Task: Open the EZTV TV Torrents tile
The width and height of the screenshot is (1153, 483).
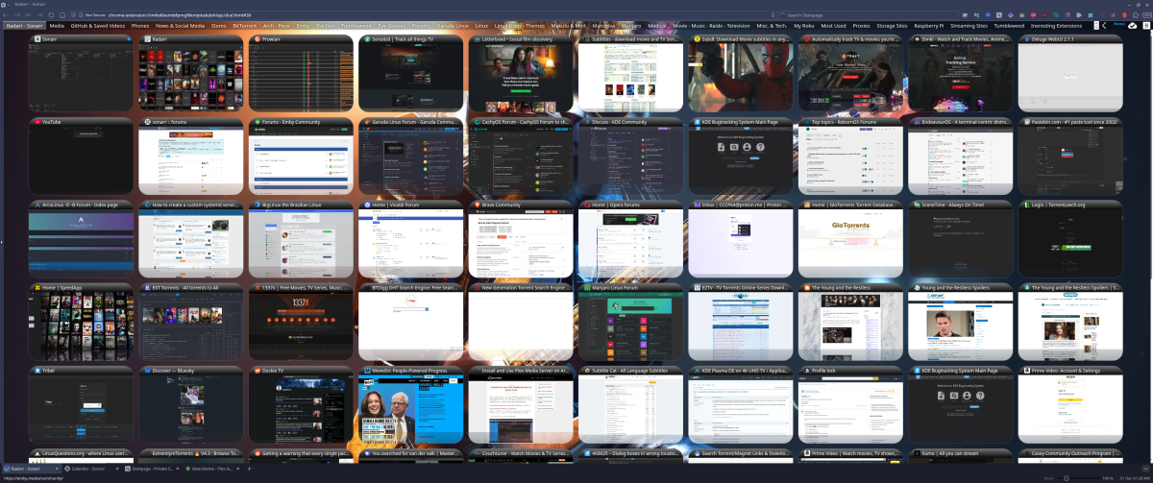Action: 740,321
